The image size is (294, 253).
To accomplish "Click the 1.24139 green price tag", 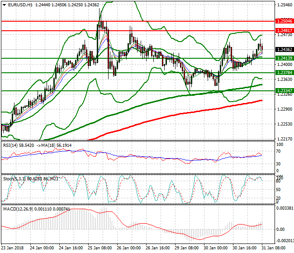I will tap(285, 58).
